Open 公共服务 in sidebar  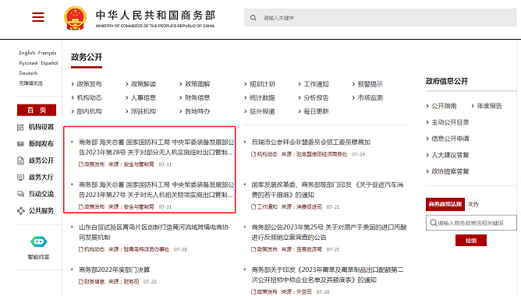click(x=41, y=211)
